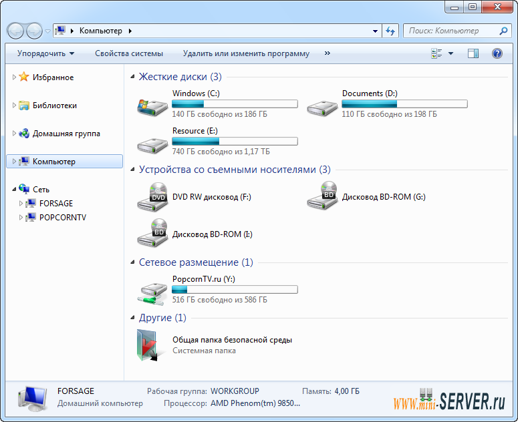Click the Network globe icon in sidebar
This screenshot has width=518, height=422.
click(24, 189)
